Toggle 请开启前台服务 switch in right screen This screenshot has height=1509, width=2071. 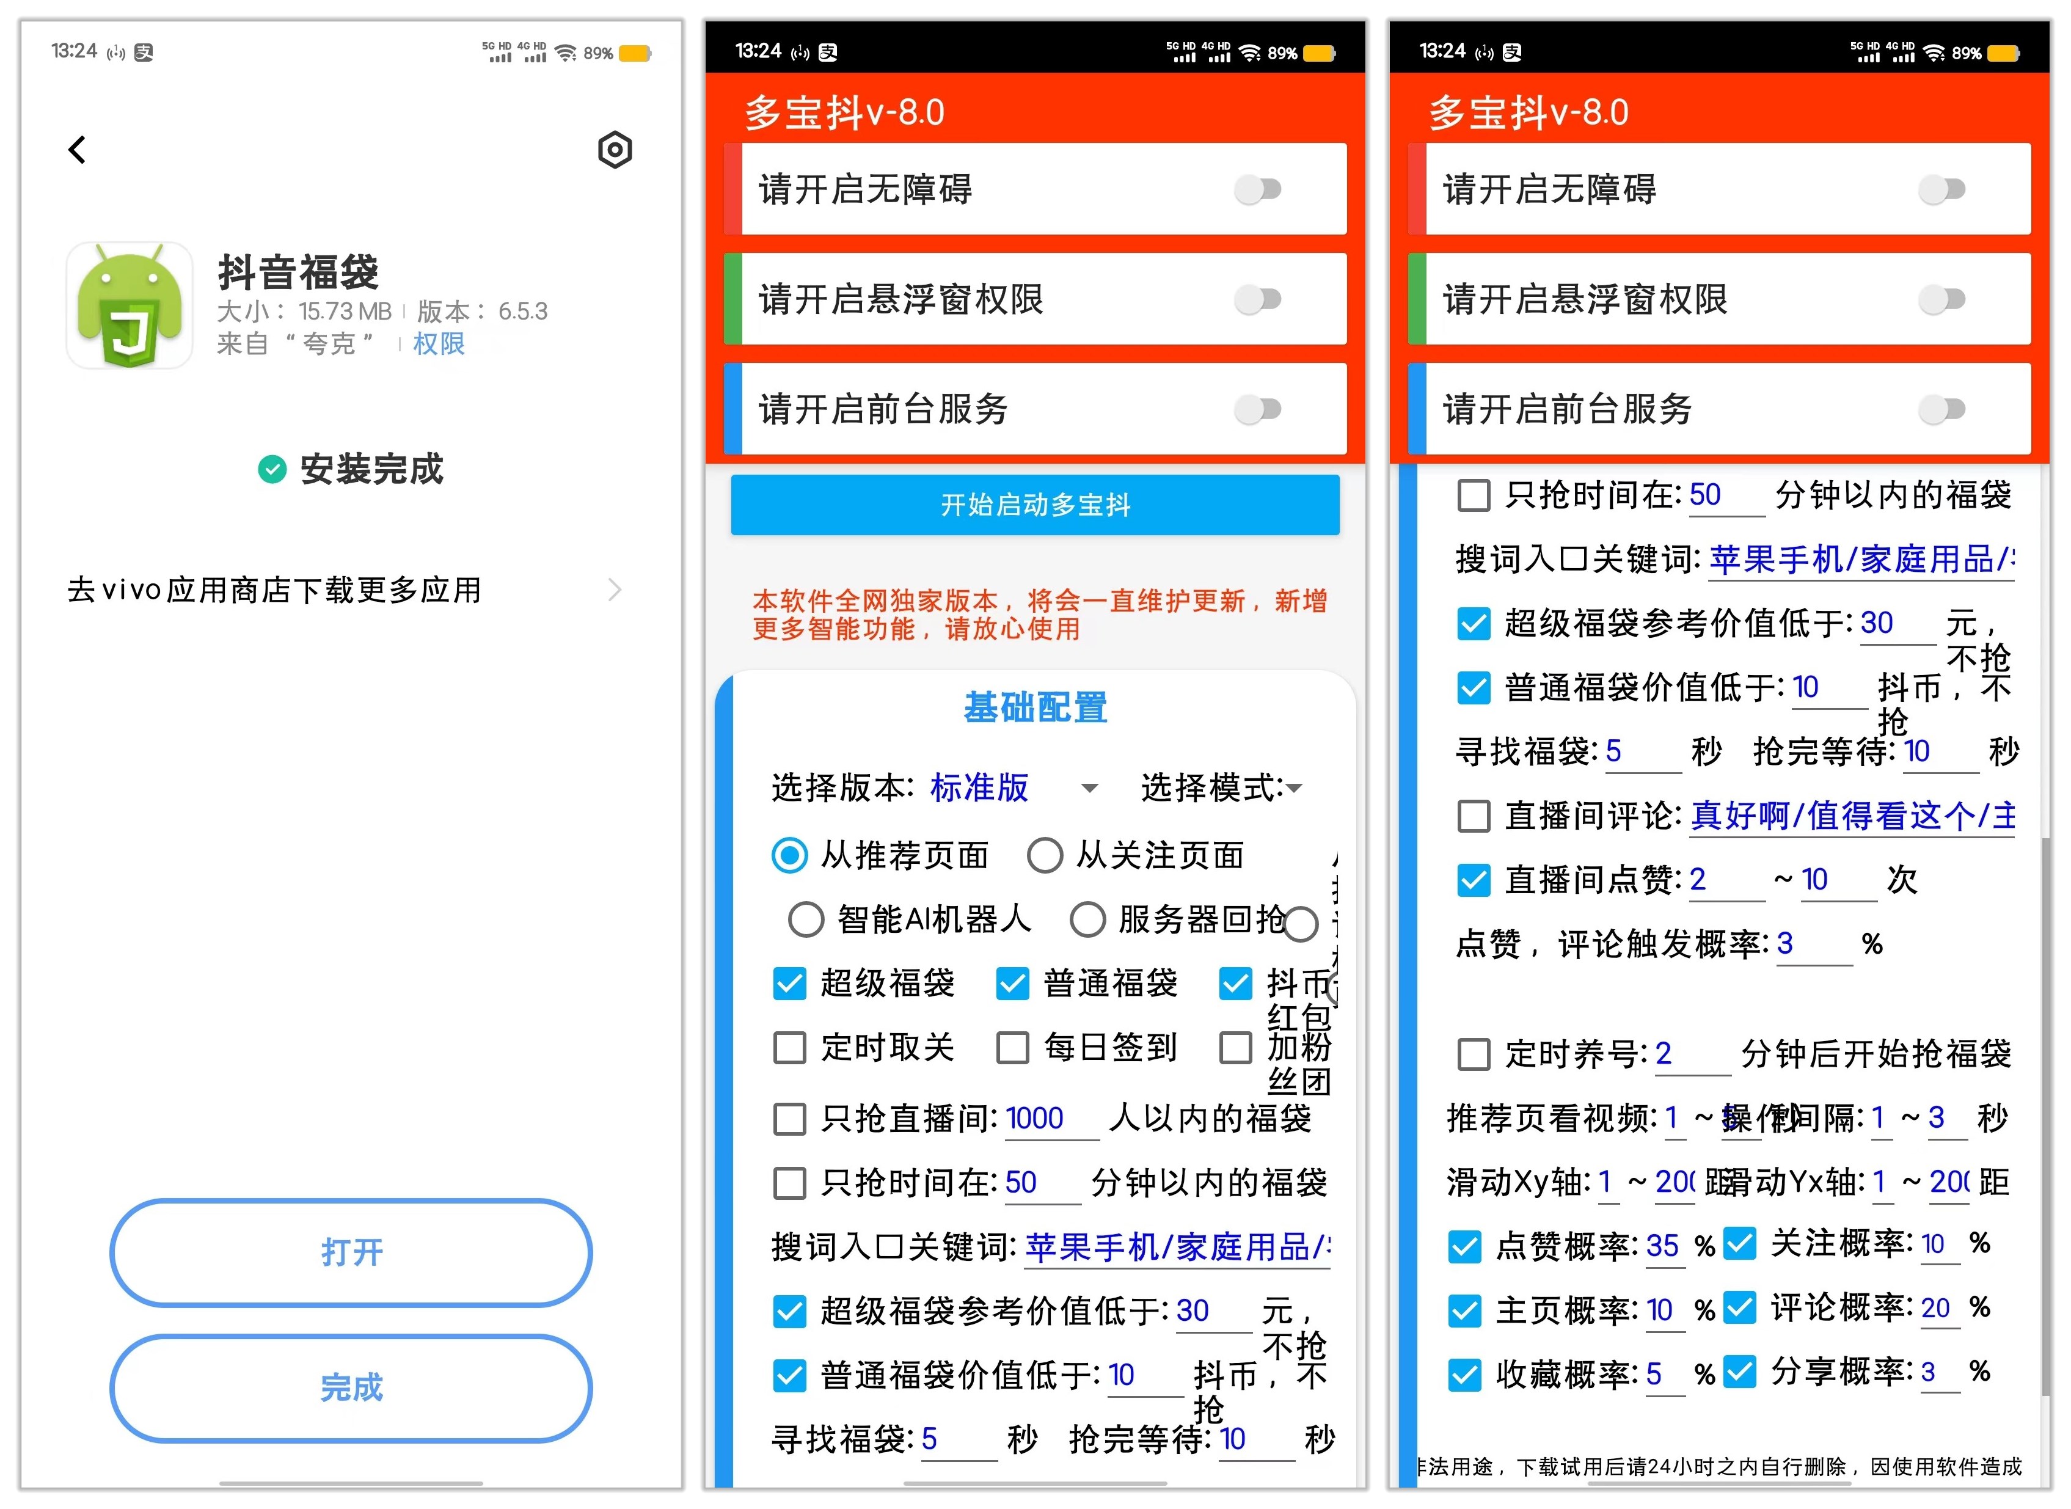point(1941,409)
